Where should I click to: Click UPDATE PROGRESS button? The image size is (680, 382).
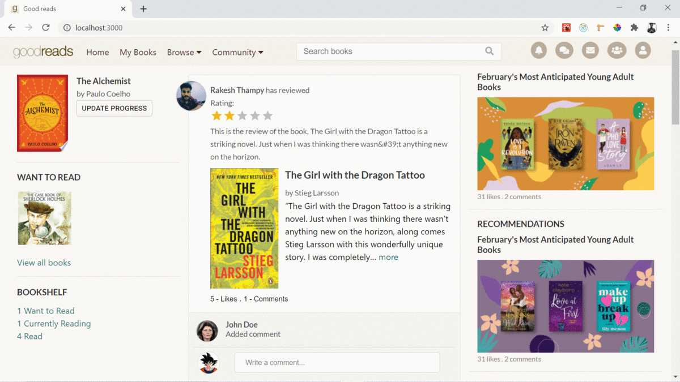114,108
